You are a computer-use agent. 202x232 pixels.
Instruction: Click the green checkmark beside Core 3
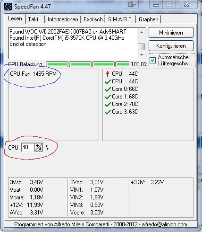108,112
